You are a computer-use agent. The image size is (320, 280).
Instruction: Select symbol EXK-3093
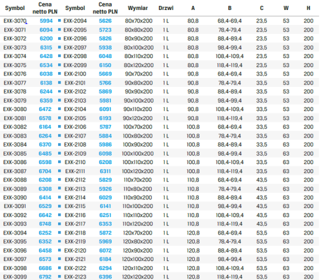coord(15,224)
